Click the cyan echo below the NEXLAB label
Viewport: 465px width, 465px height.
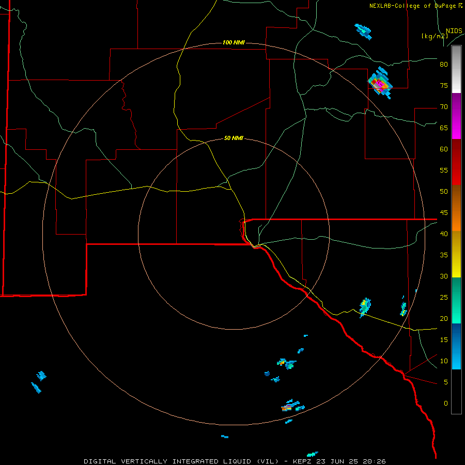[x=363, y=32]
